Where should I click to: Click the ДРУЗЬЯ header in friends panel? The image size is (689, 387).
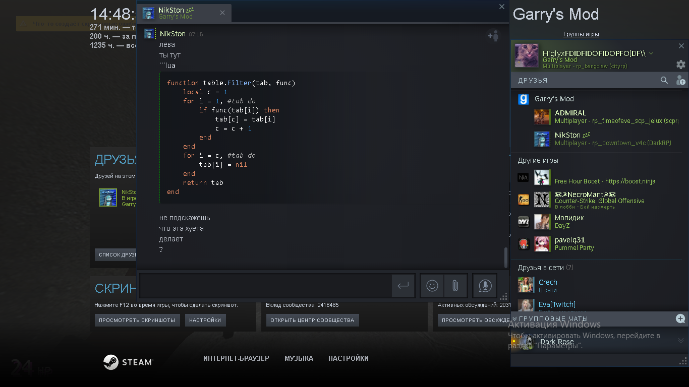pos(533,81)
